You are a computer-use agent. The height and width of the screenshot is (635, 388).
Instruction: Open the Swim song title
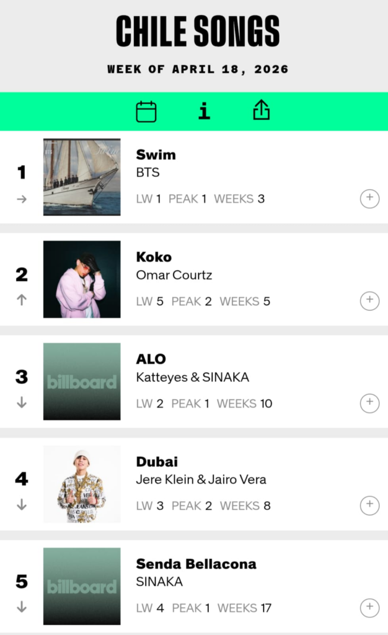pyautogui.click(x=156, y=154)
